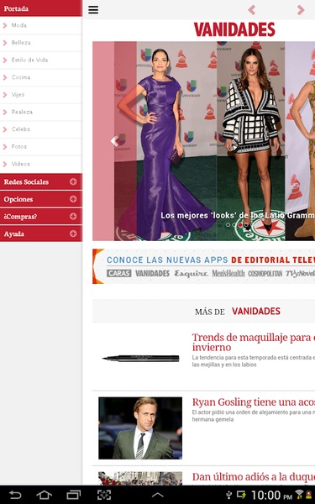This screenshot has width=315, height=504.
Task: Expand the Opciones section
Action: click(x=41, y=199)
